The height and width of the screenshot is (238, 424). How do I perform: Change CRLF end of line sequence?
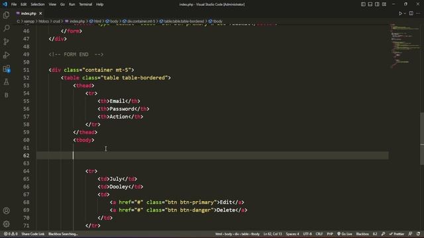pyautogui.click(x=319, y=234)
